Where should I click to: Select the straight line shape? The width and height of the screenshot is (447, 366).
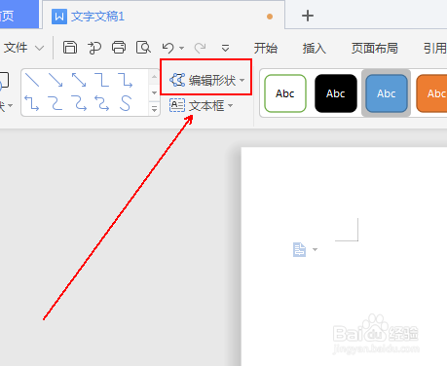tap(32, 80)
